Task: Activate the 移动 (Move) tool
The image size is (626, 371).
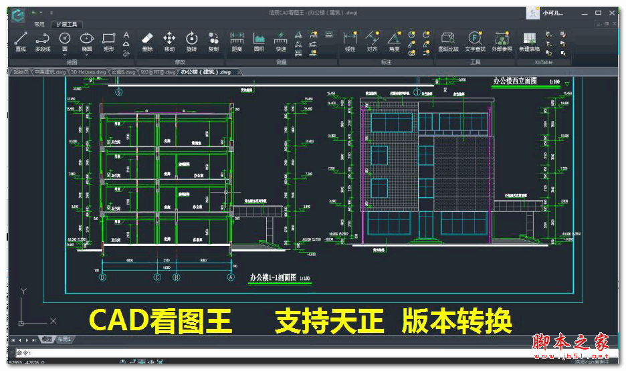Action: point(169,42)
